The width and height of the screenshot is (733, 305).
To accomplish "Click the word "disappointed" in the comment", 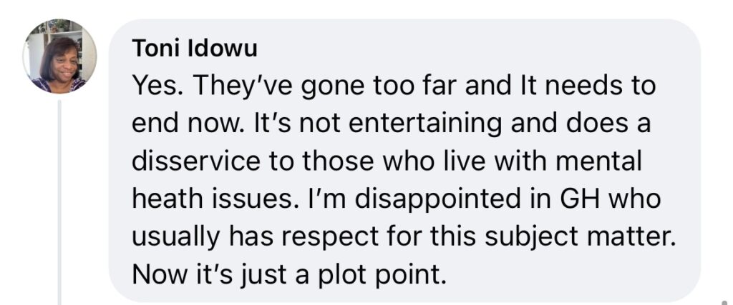I will [x=437, y=200].
